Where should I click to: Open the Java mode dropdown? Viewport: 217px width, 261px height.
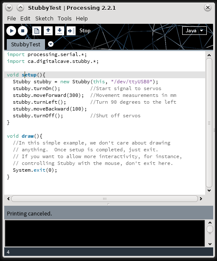(x=194, y=31)
